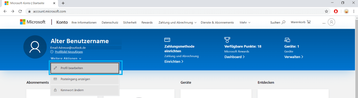The width and height of the screenshot is (358, 98).
Task: Open Chrome's three-dot menu
Action: click(354, 11)
